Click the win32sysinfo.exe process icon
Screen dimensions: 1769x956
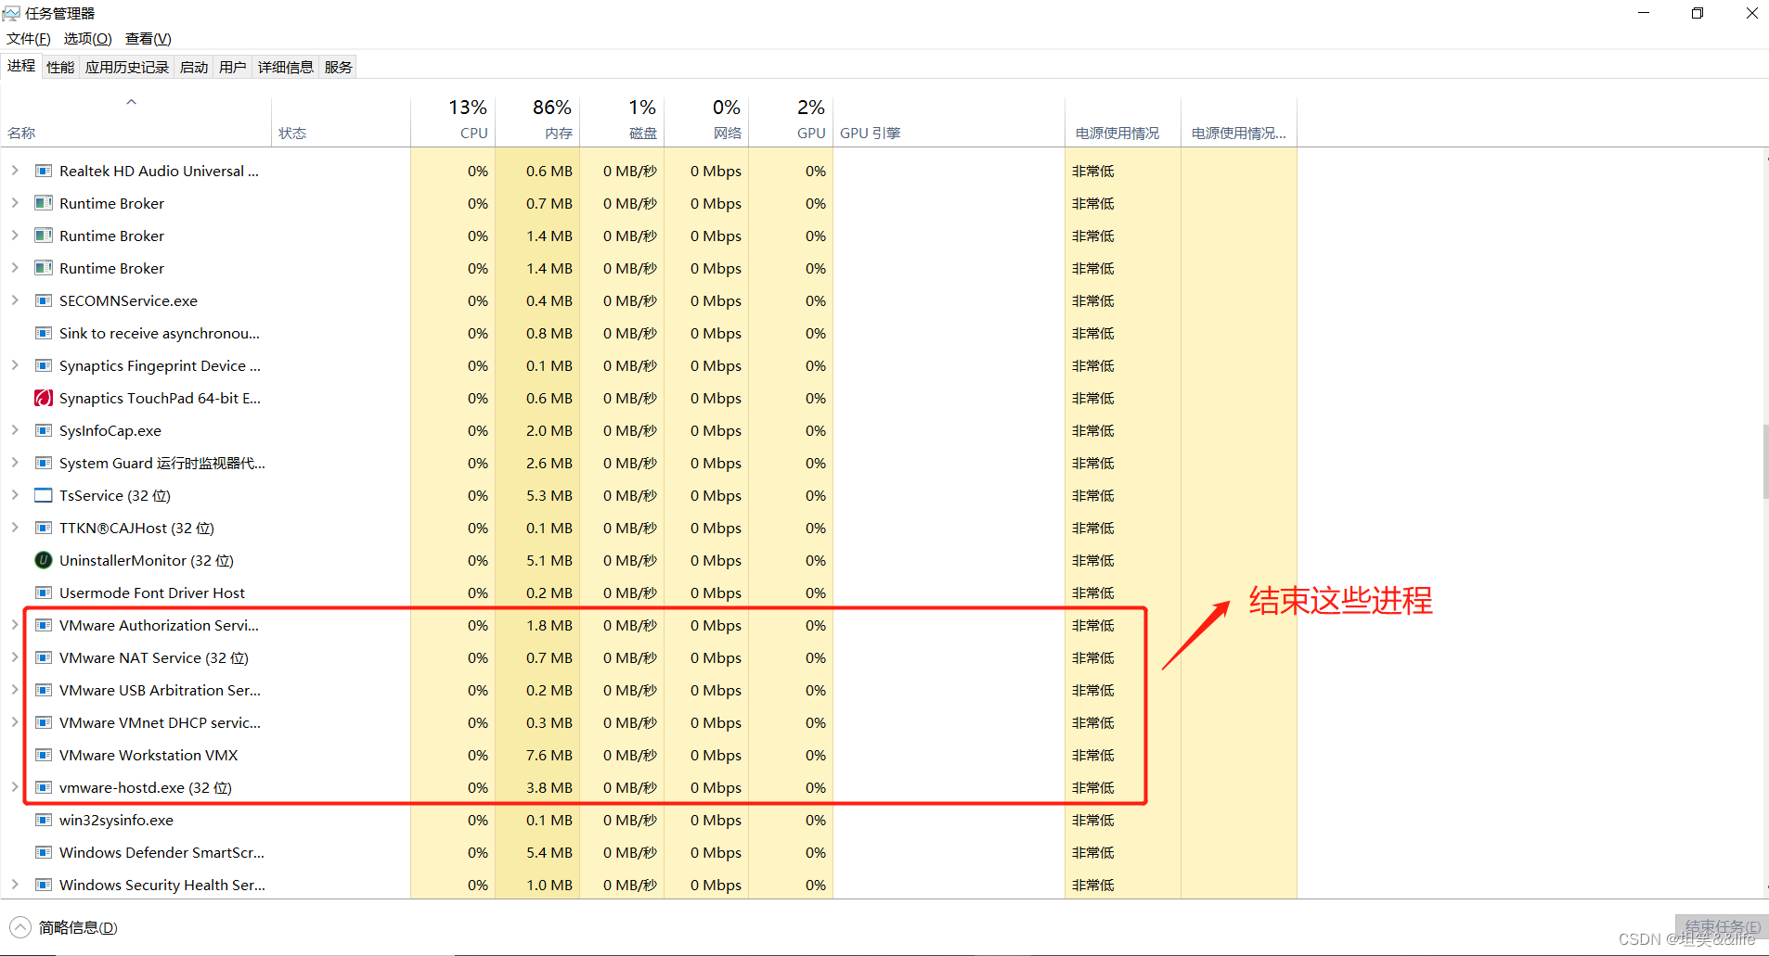point(43,820)
